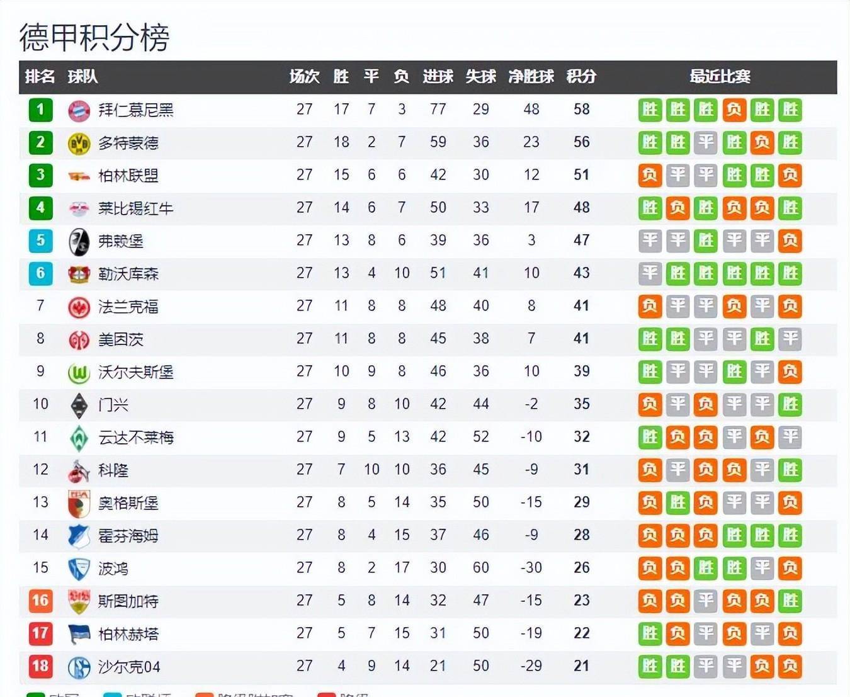
Task: Click the Schalke 04 blue logo
Action: point(79,667)
